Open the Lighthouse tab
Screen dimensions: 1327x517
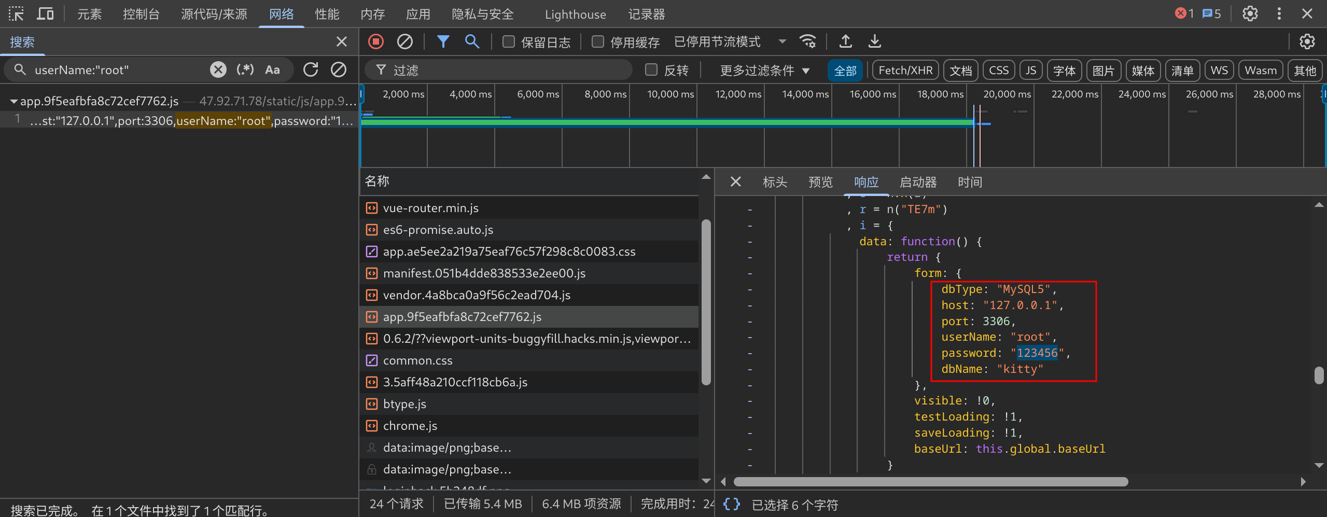(575, 14)
